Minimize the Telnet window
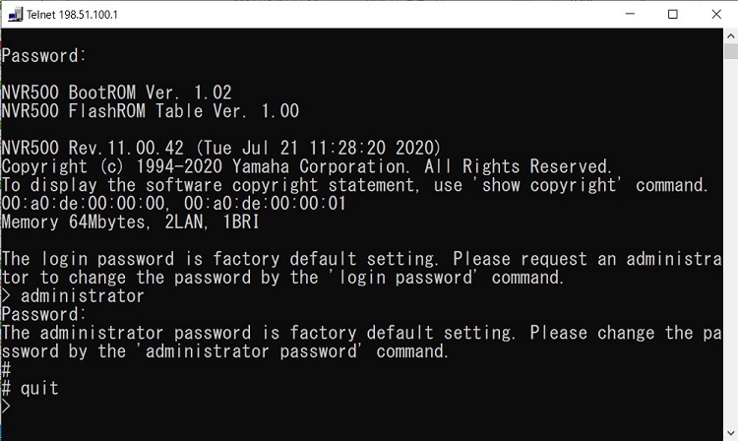The height and width of the screenshot is (441, 738). [x=628, y=14]
